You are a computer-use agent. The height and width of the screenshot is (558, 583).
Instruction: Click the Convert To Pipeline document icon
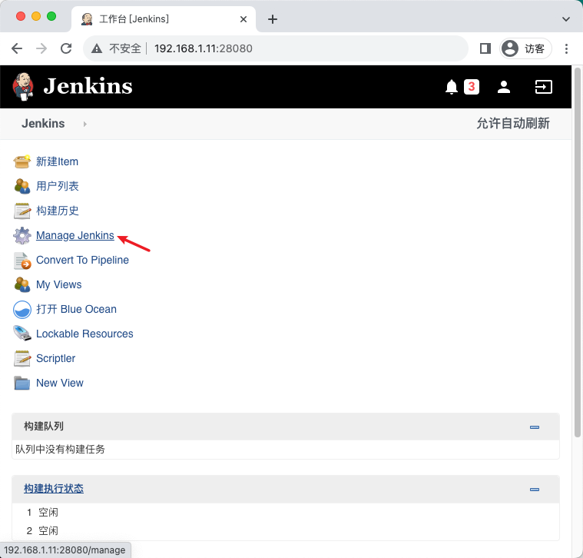tap(22, 261)
